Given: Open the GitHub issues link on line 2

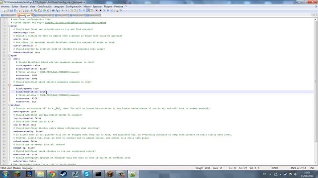Looking at the screenshot, I should click(x=76, y=23).
